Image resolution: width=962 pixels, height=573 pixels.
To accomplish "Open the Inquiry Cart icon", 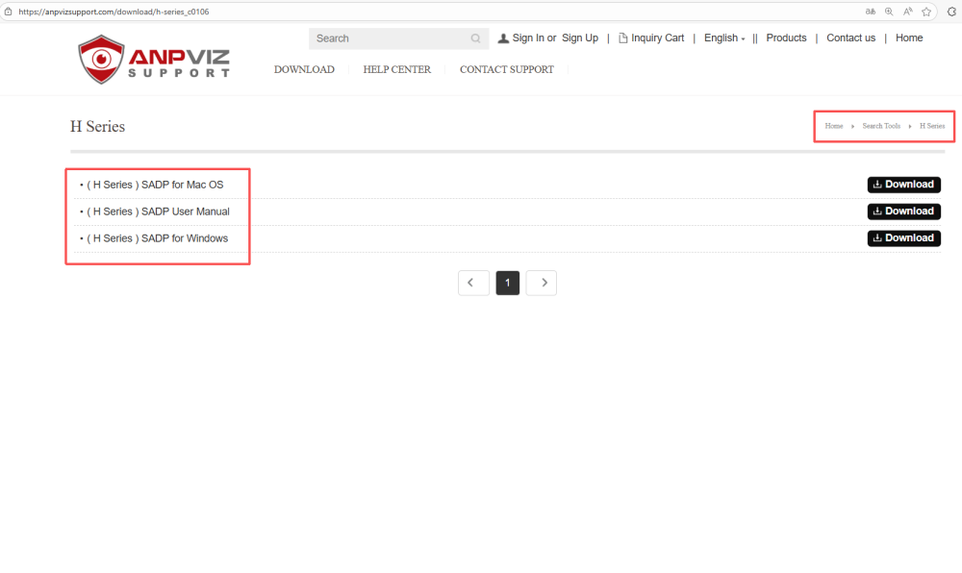I will pyautogui.click(x=623, y=37).
